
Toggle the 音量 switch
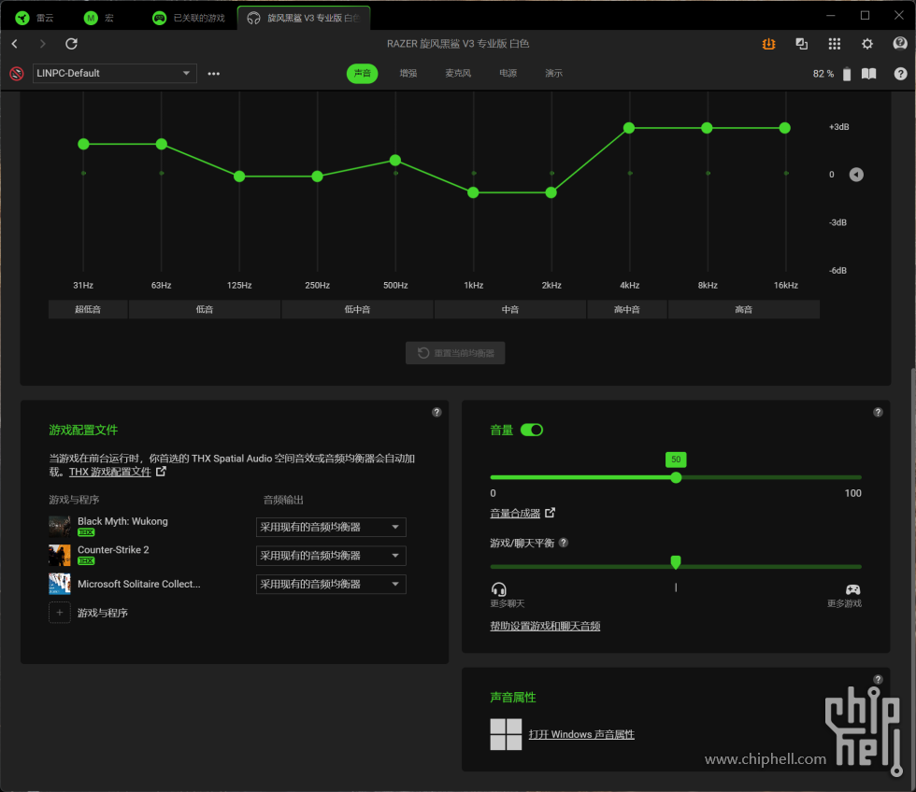[532, 431]
